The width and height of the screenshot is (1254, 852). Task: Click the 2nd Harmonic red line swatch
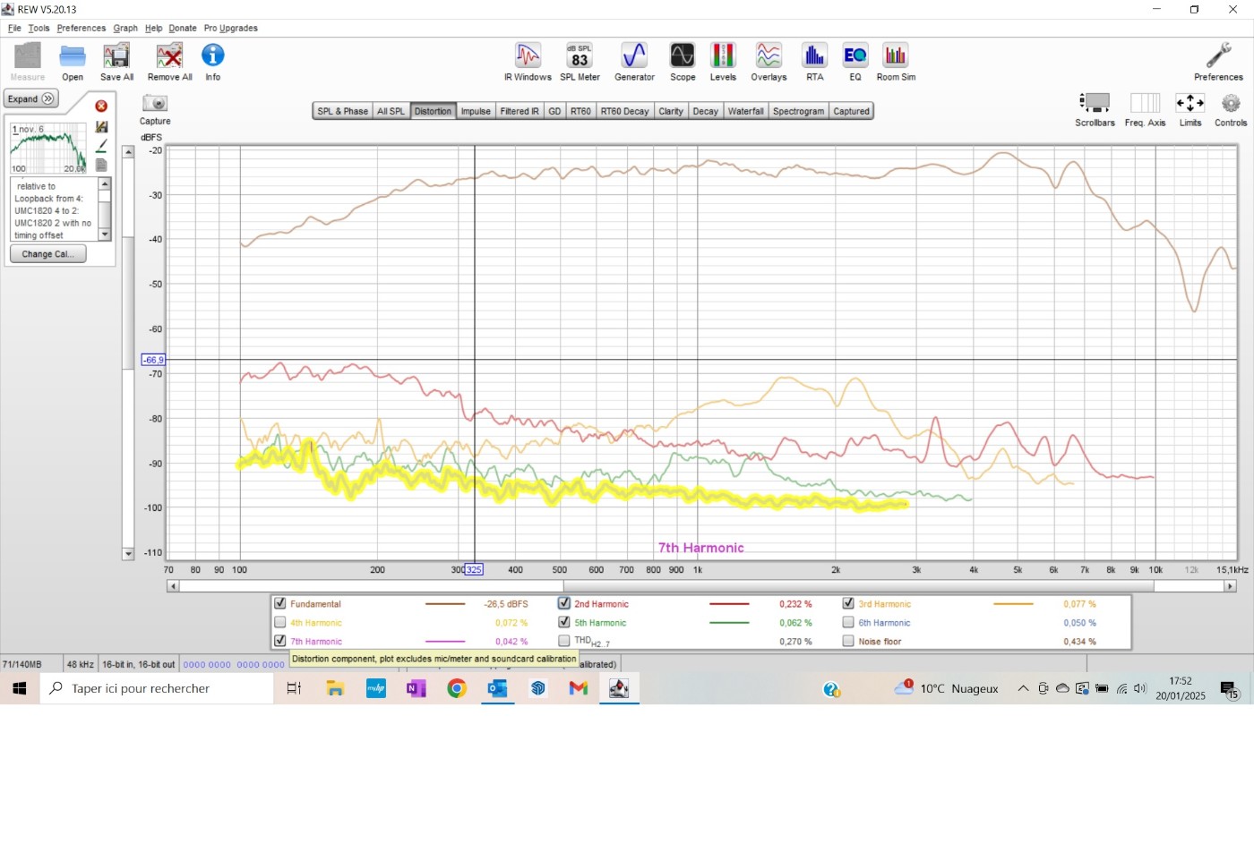click(729, 604)
